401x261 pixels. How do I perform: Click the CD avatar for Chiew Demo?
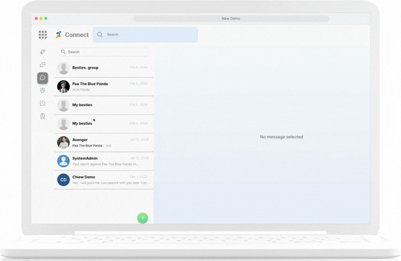(63, 180)
